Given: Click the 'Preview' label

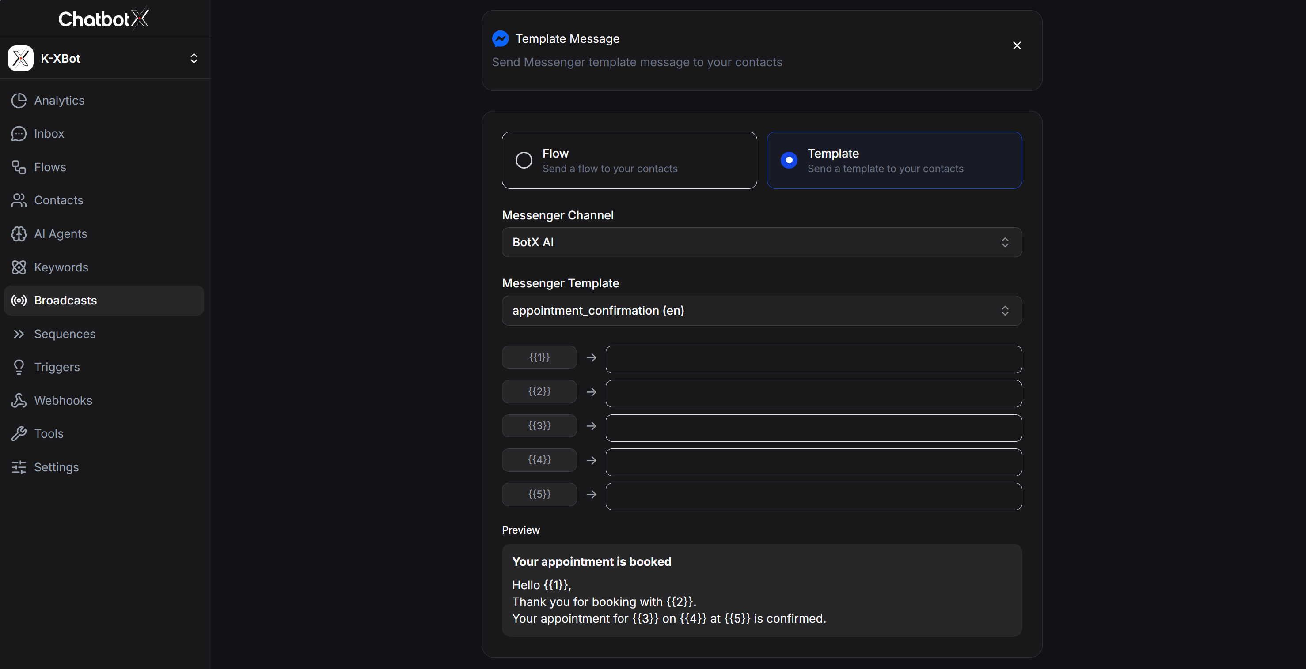Looking at the screenshot, I should (520, 530).
